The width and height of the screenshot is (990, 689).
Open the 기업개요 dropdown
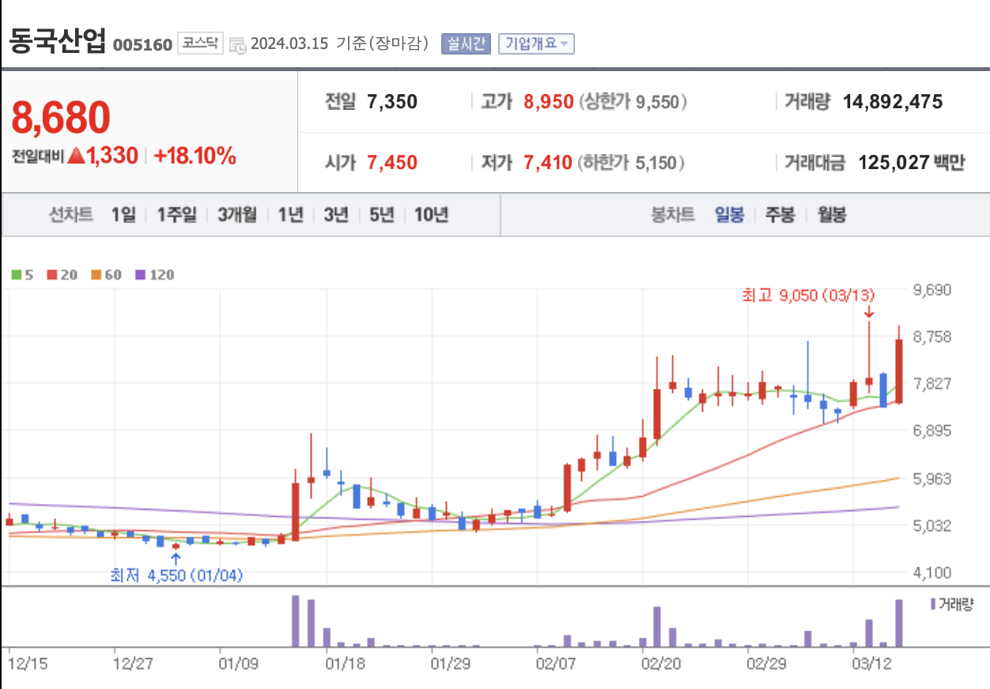pyautogui.click(x=536, y=43)
